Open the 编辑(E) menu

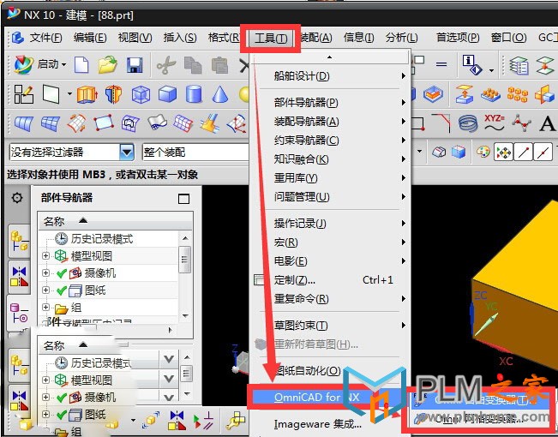coord(90,38)
